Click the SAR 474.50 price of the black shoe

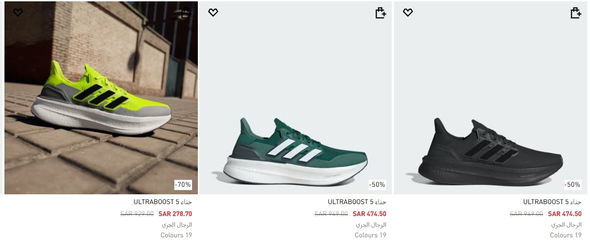pyautogui.click(x=565, y=214)
